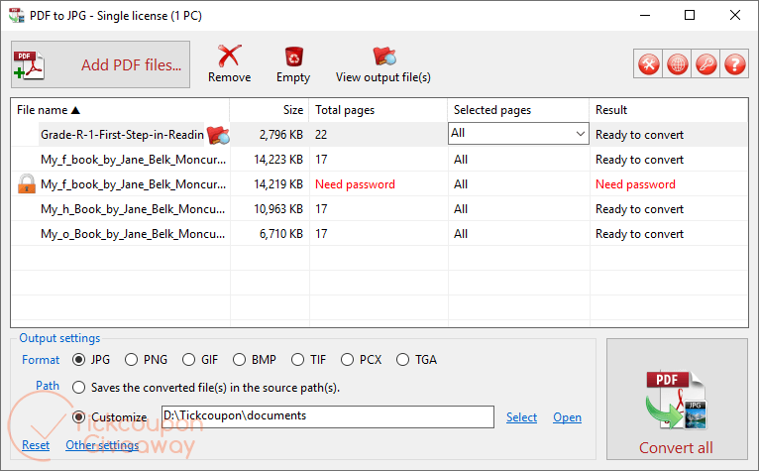Select the My_h_Book_by_Jane_Belk_Moncu file row
Viewport: 759px width, 471px height.
coord(133,209)
